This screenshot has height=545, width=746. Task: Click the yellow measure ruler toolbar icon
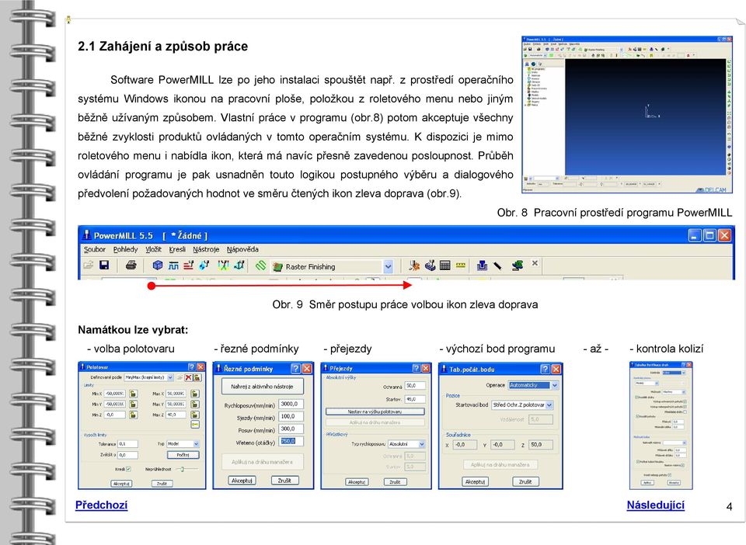click(x=461, y=266)
